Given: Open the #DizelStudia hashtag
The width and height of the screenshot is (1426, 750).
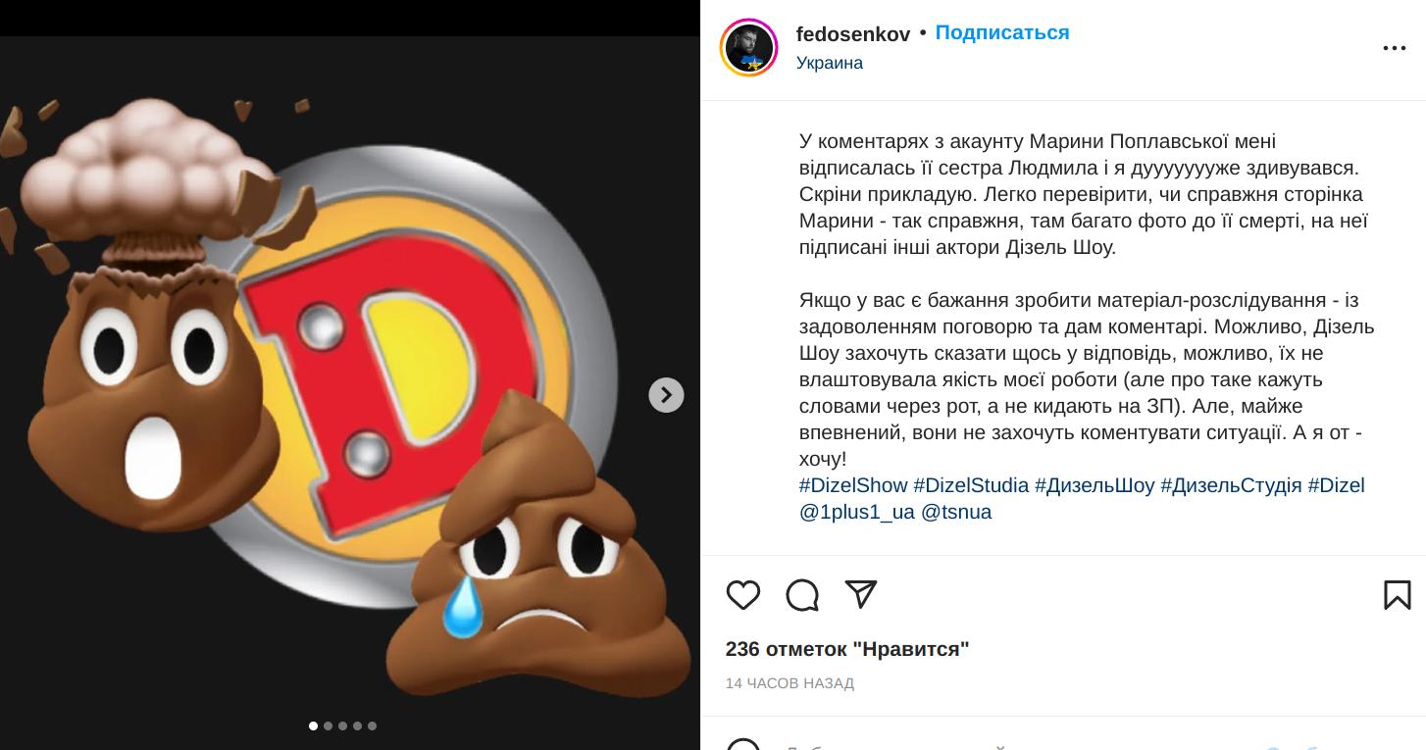Looking at the screenshot, I should click(x=971, y=485).
